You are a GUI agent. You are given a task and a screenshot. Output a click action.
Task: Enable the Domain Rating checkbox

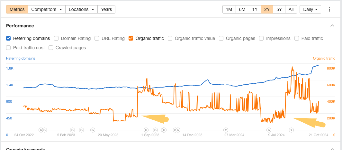56,38
